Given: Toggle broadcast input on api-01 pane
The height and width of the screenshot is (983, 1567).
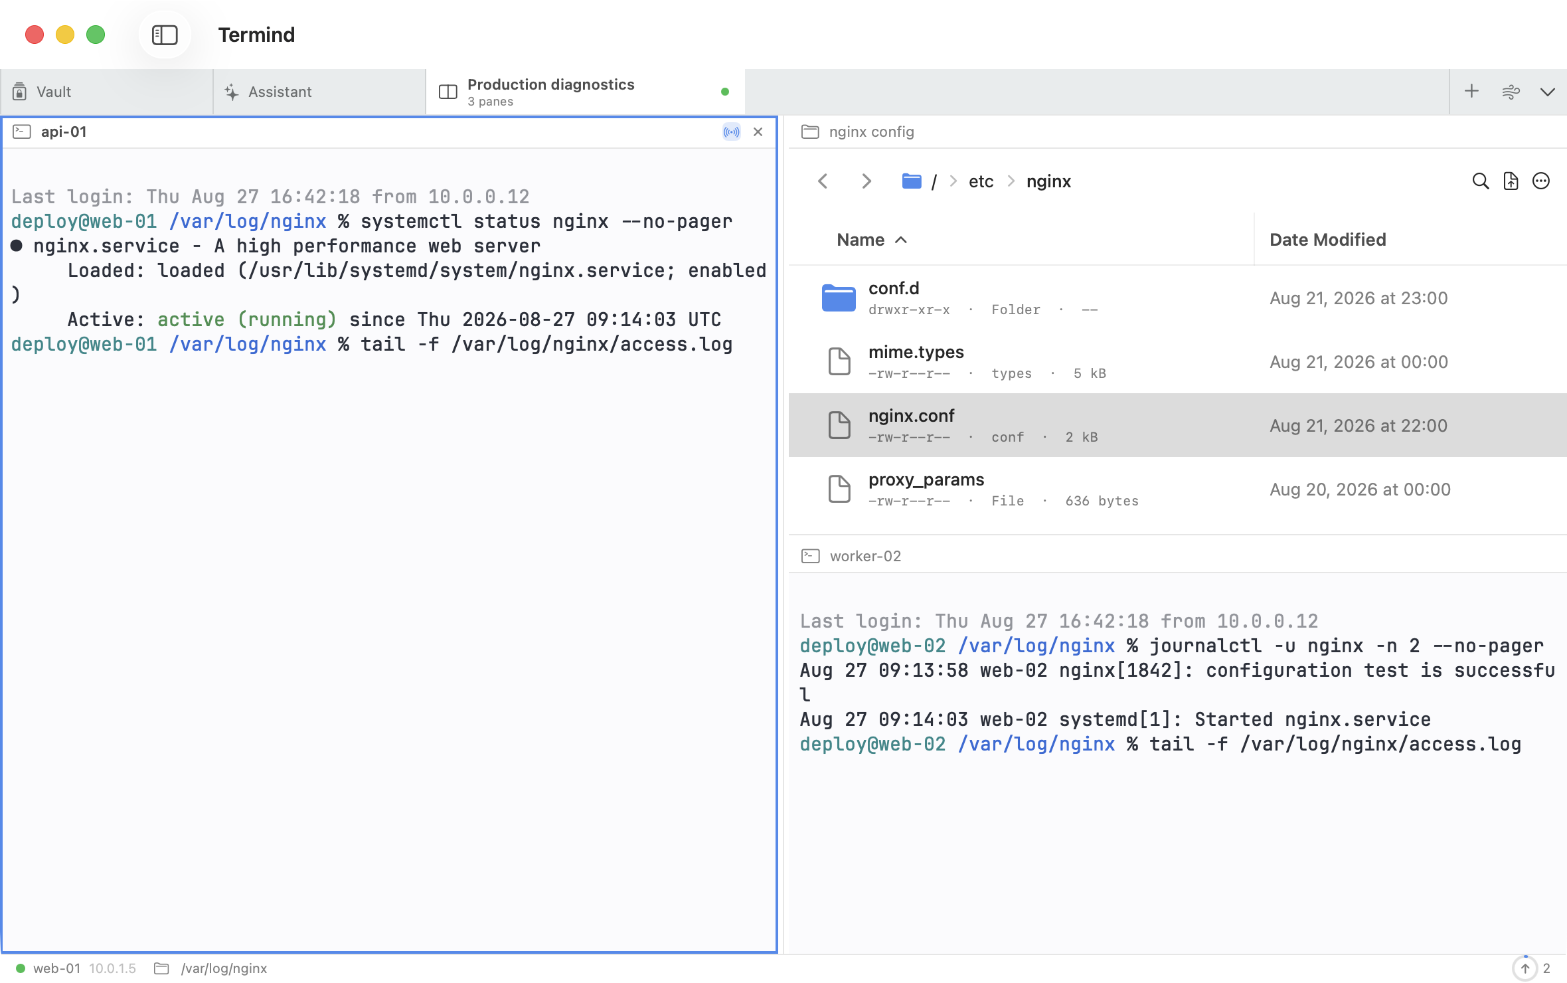Looking at the screenshot, I should pos(731,132).
